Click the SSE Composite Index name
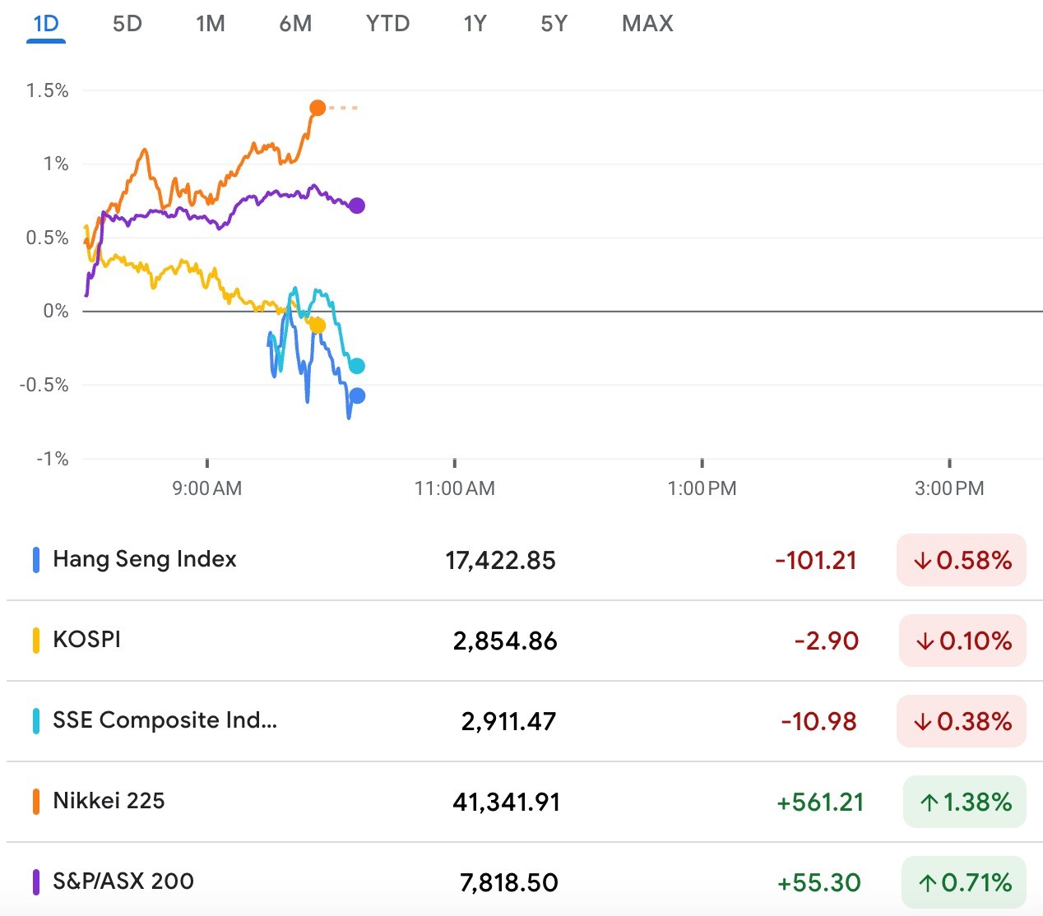The width and height of the screenshot is (1043, 916). [165, 720]
